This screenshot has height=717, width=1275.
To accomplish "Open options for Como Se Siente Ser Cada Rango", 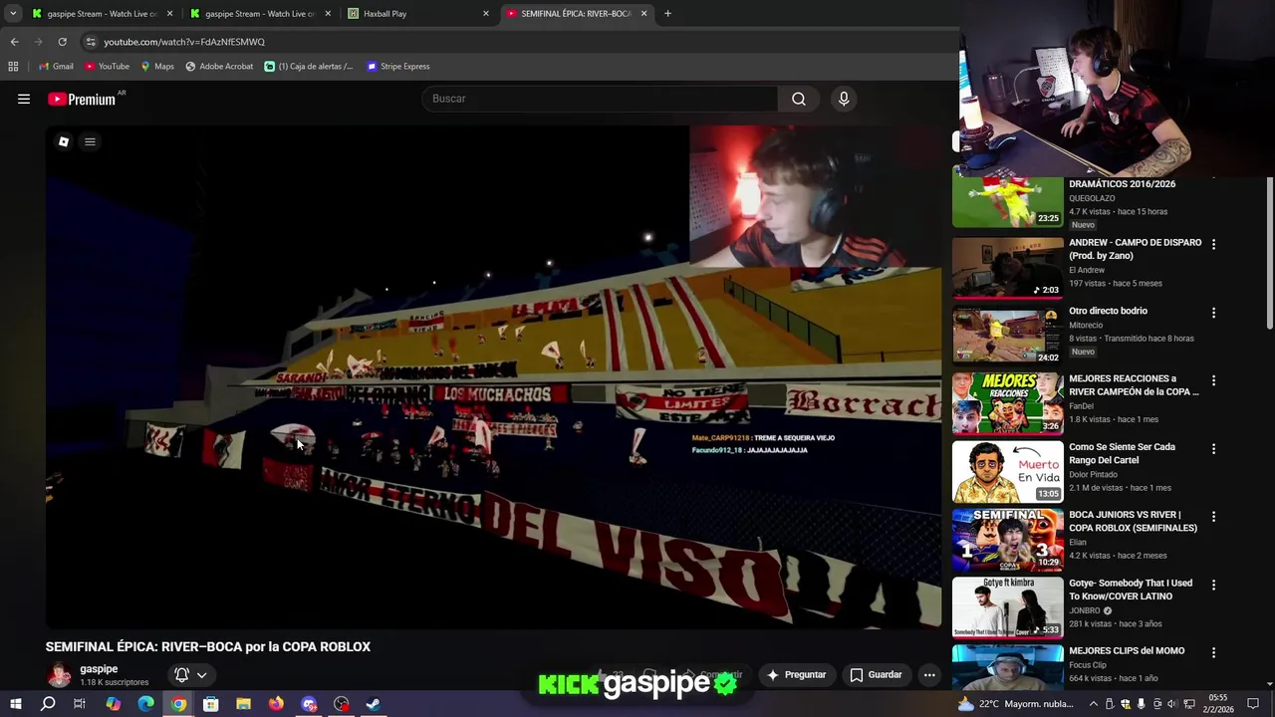I will [1213, 449].
